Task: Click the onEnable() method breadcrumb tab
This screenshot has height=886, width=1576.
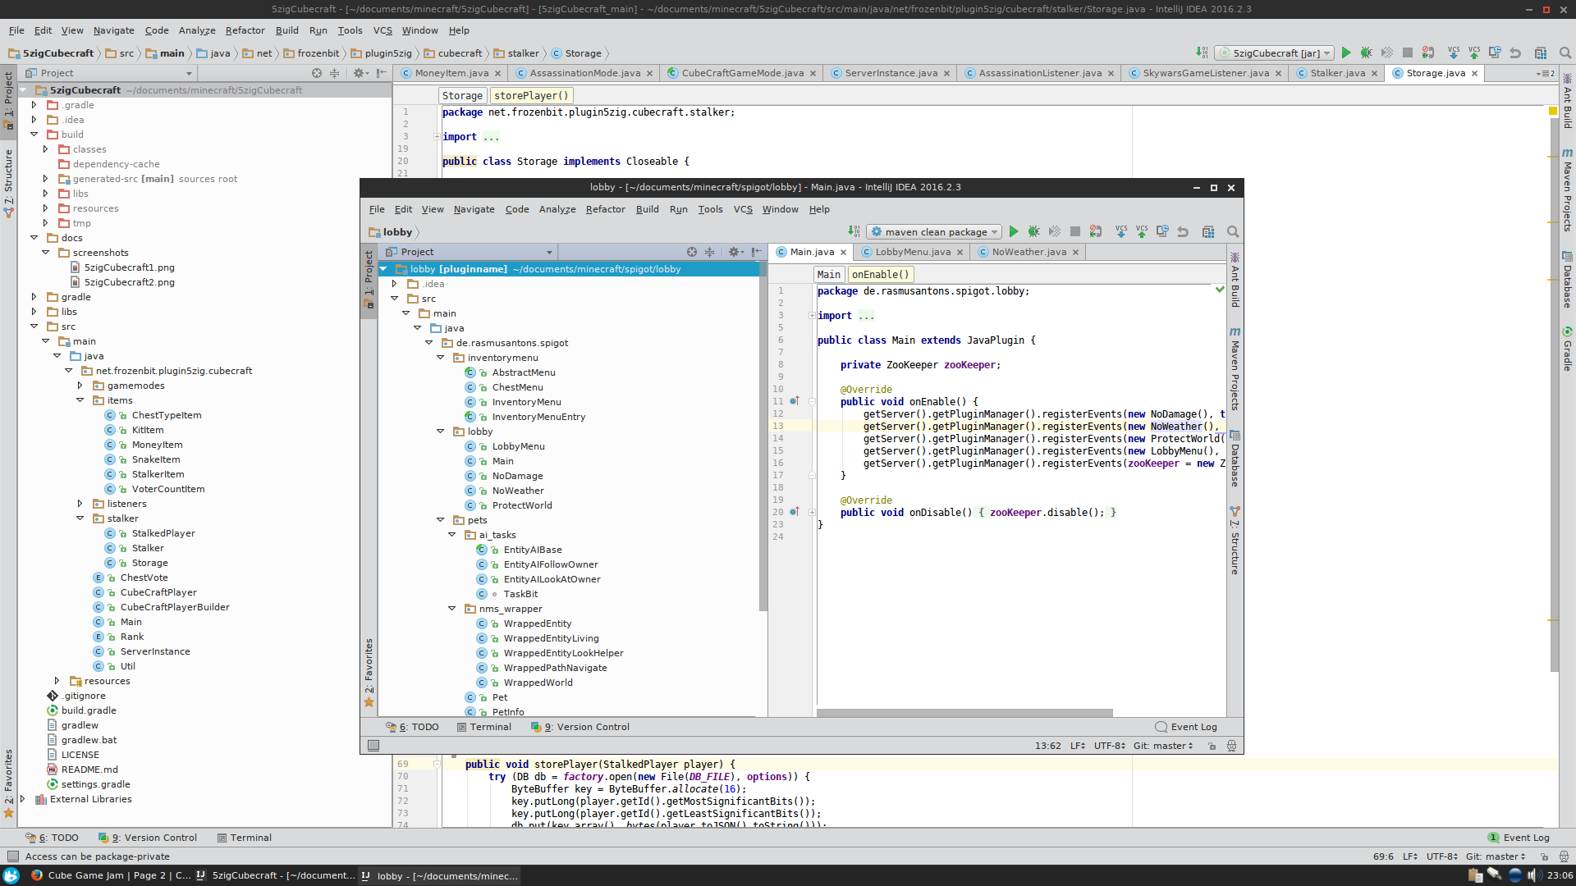Action: [x=882, y=274]
